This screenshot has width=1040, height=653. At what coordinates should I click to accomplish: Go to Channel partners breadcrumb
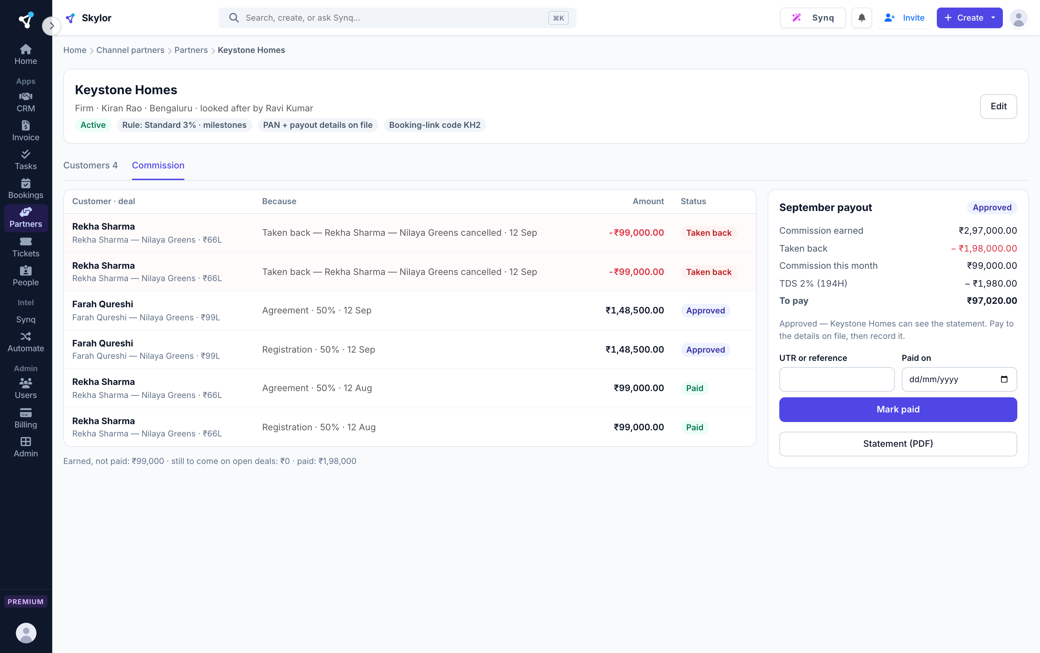click(x=130, y=50)
